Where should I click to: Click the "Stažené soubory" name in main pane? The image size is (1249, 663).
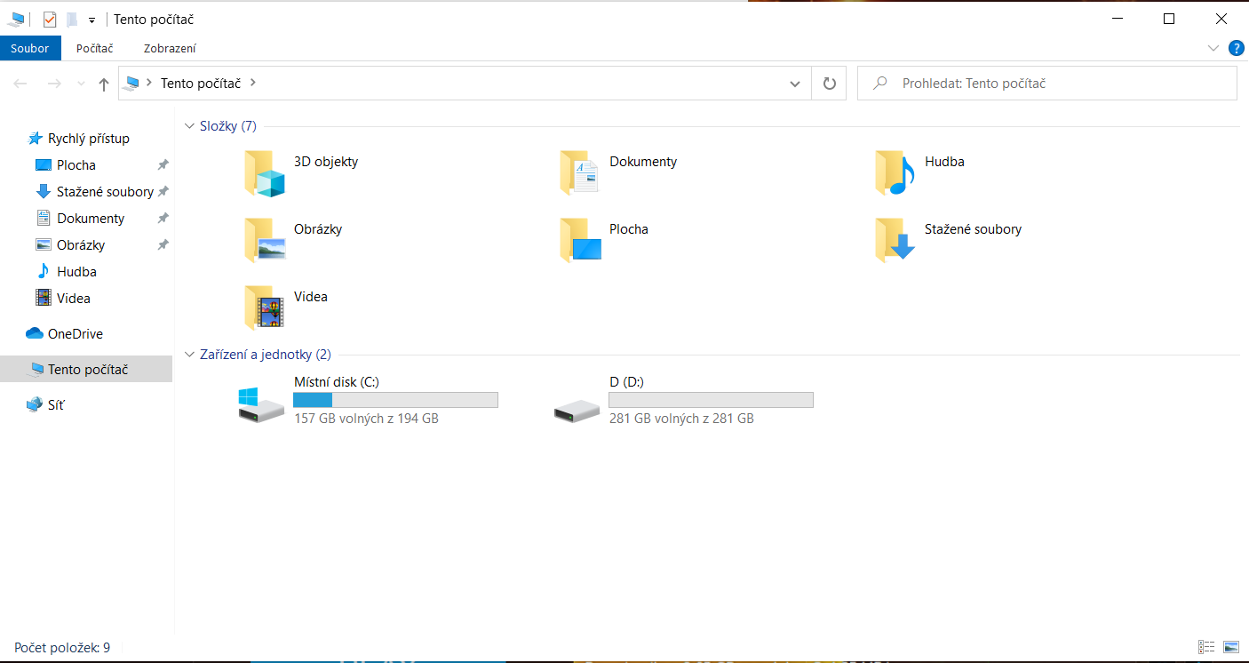974,229
